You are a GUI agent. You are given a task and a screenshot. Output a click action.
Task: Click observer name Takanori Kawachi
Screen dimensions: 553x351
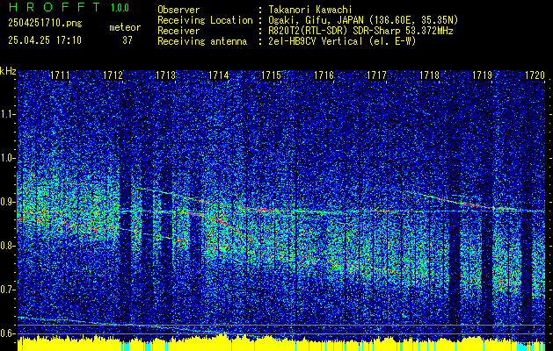(309, 10)
